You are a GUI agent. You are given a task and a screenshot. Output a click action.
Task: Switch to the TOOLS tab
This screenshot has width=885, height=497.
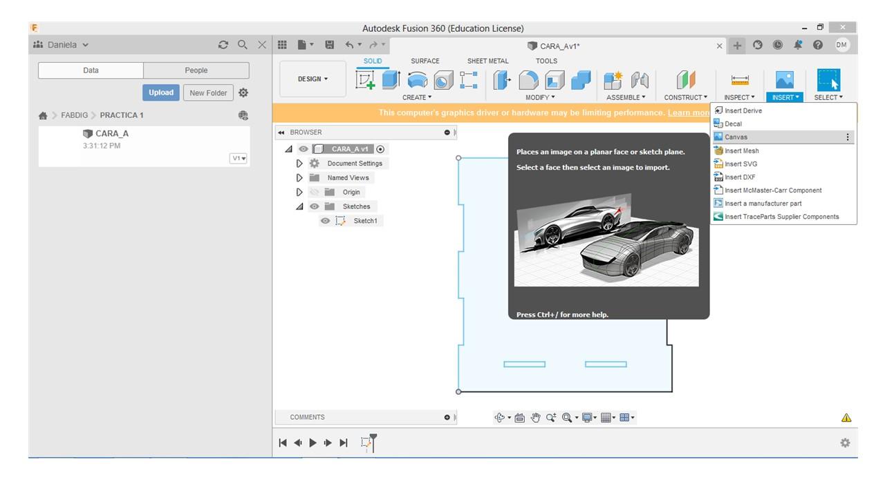pos(546,61)
